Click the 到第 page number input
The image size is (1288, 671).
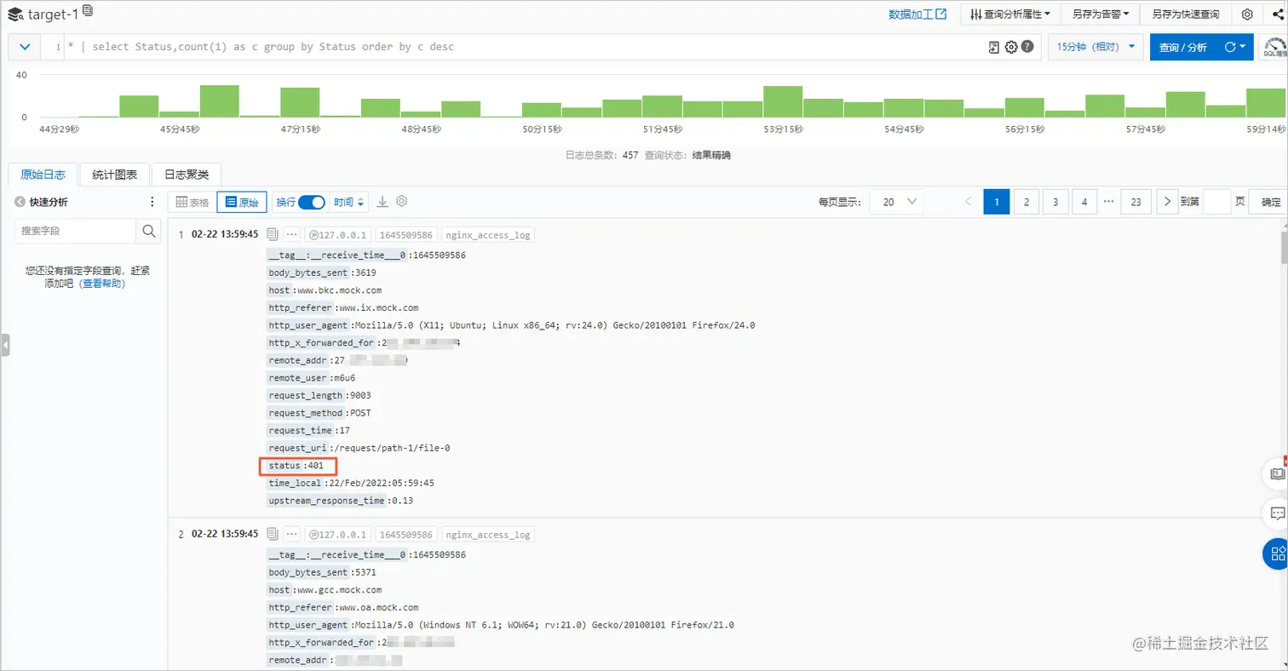[x=1216, y=202]
